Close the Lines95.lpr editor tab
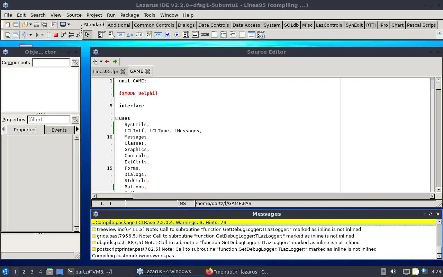Viewport: 443px width, 277px height. [123, 71]
